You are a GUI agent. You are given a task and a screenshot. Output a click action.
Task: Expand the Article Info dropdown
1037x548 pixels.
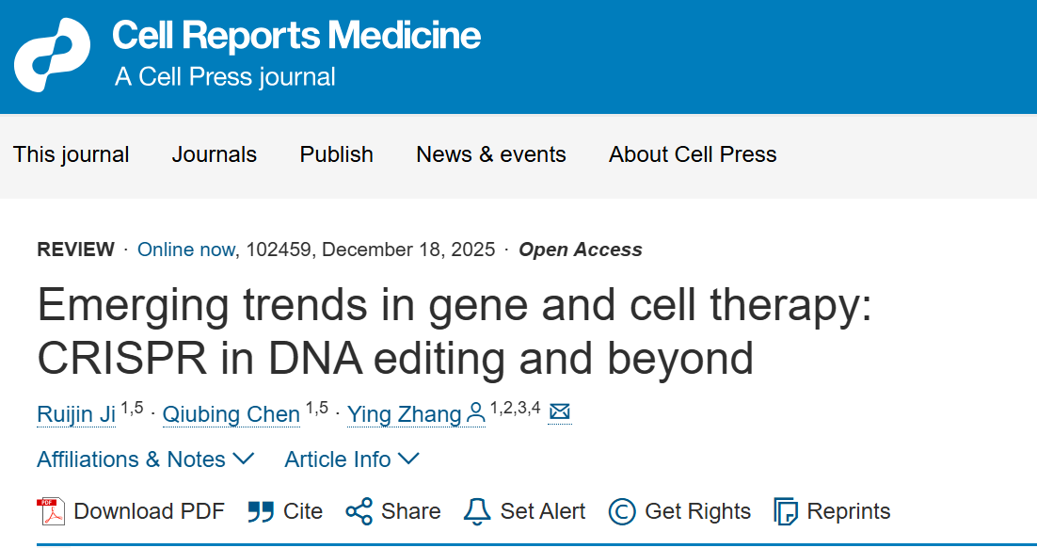tap(351, 459)
